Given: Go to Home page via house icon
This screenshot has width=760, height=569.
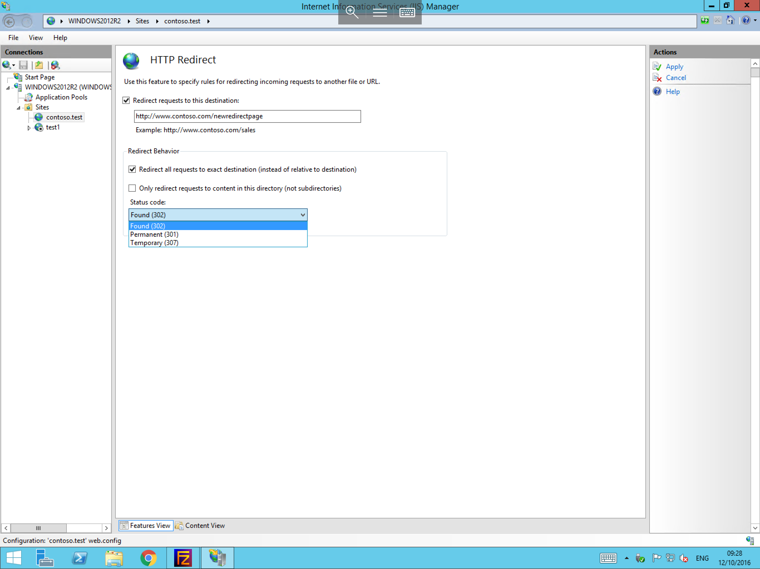Looking at the screenshot, I should pyautogui.click(x=731, y=21).
